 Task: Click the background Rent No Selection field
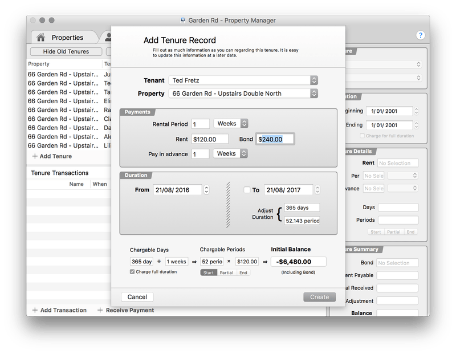(x=397, y=163)
